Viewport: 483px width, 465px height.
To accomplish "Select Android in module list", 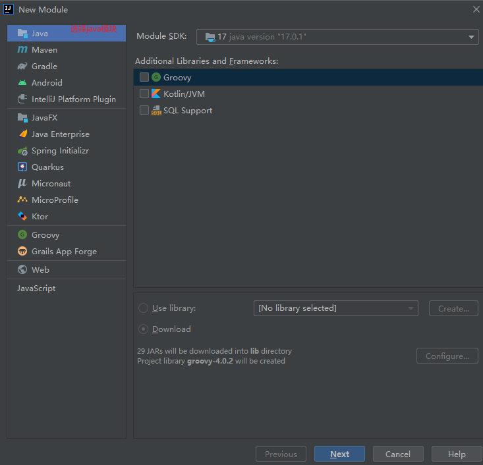I will pos(67,82).
